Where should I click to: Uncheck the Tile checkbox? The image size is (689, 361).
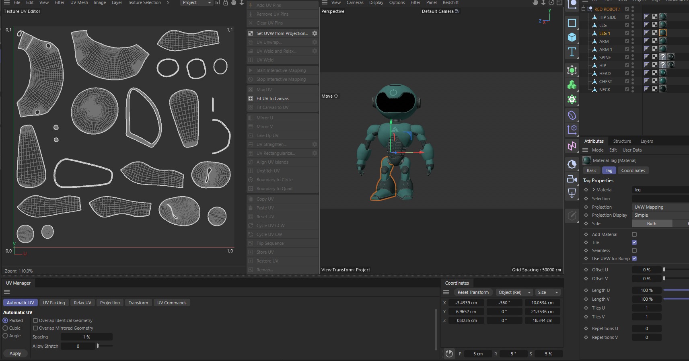coord(634,242)
